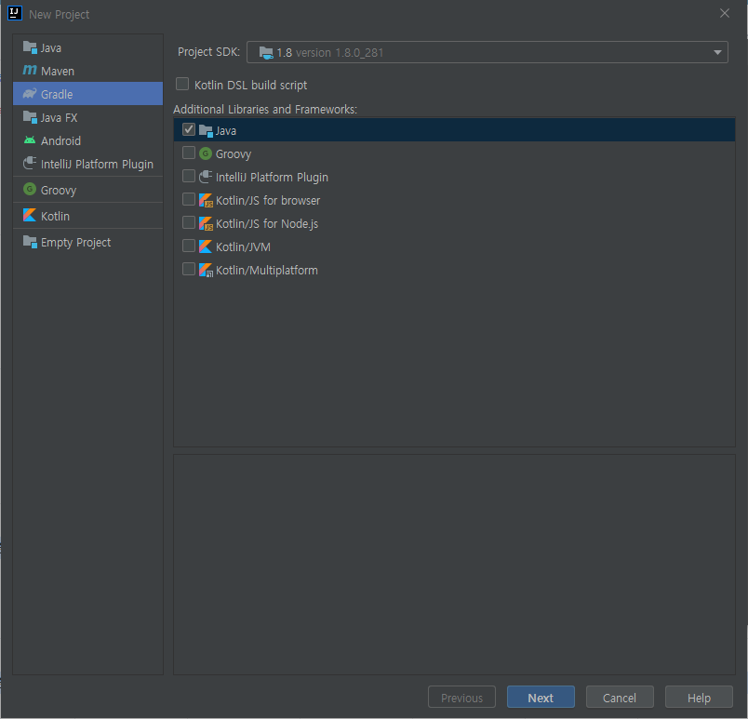Click Kotlin/JS for browser icon

pyautogui.click(x=206, y=200)
